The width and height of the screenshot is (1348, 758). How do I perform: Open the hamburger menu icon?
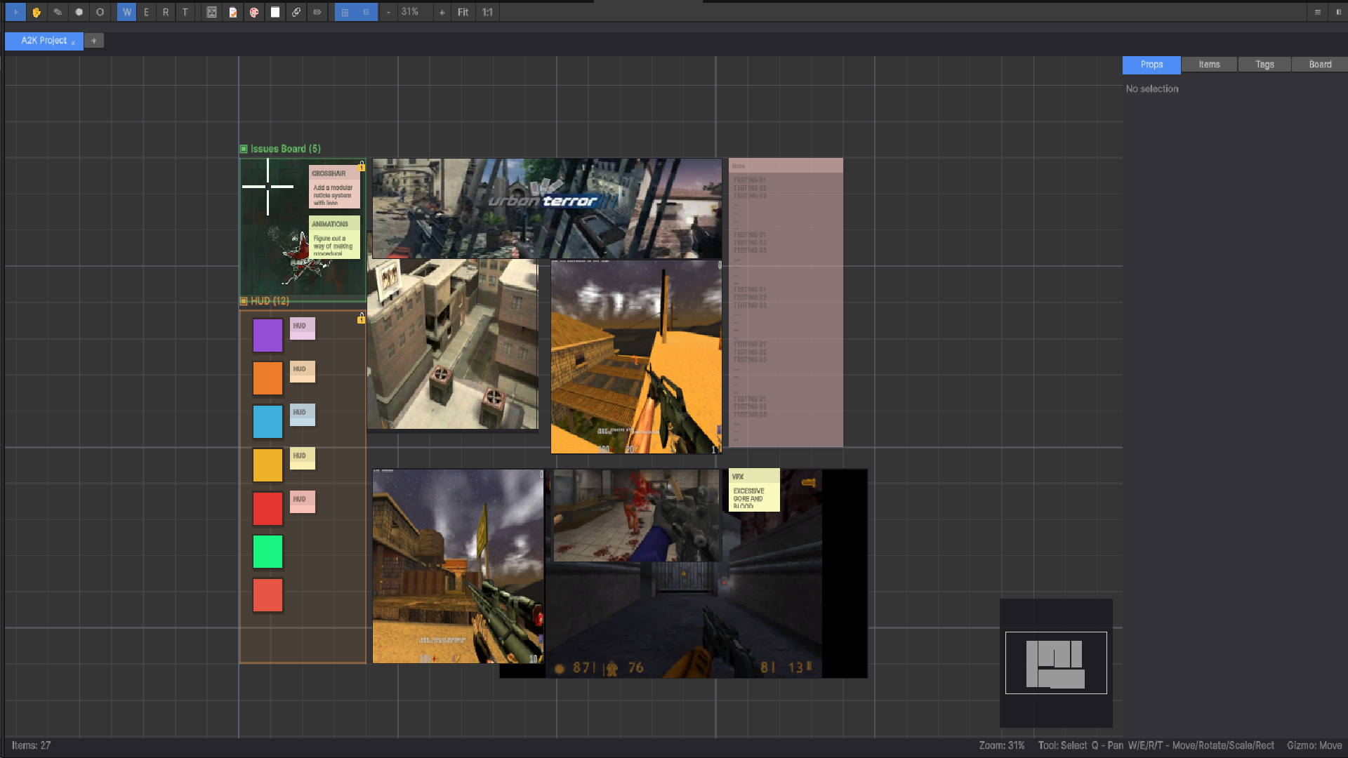click(x=1317, y=12)
